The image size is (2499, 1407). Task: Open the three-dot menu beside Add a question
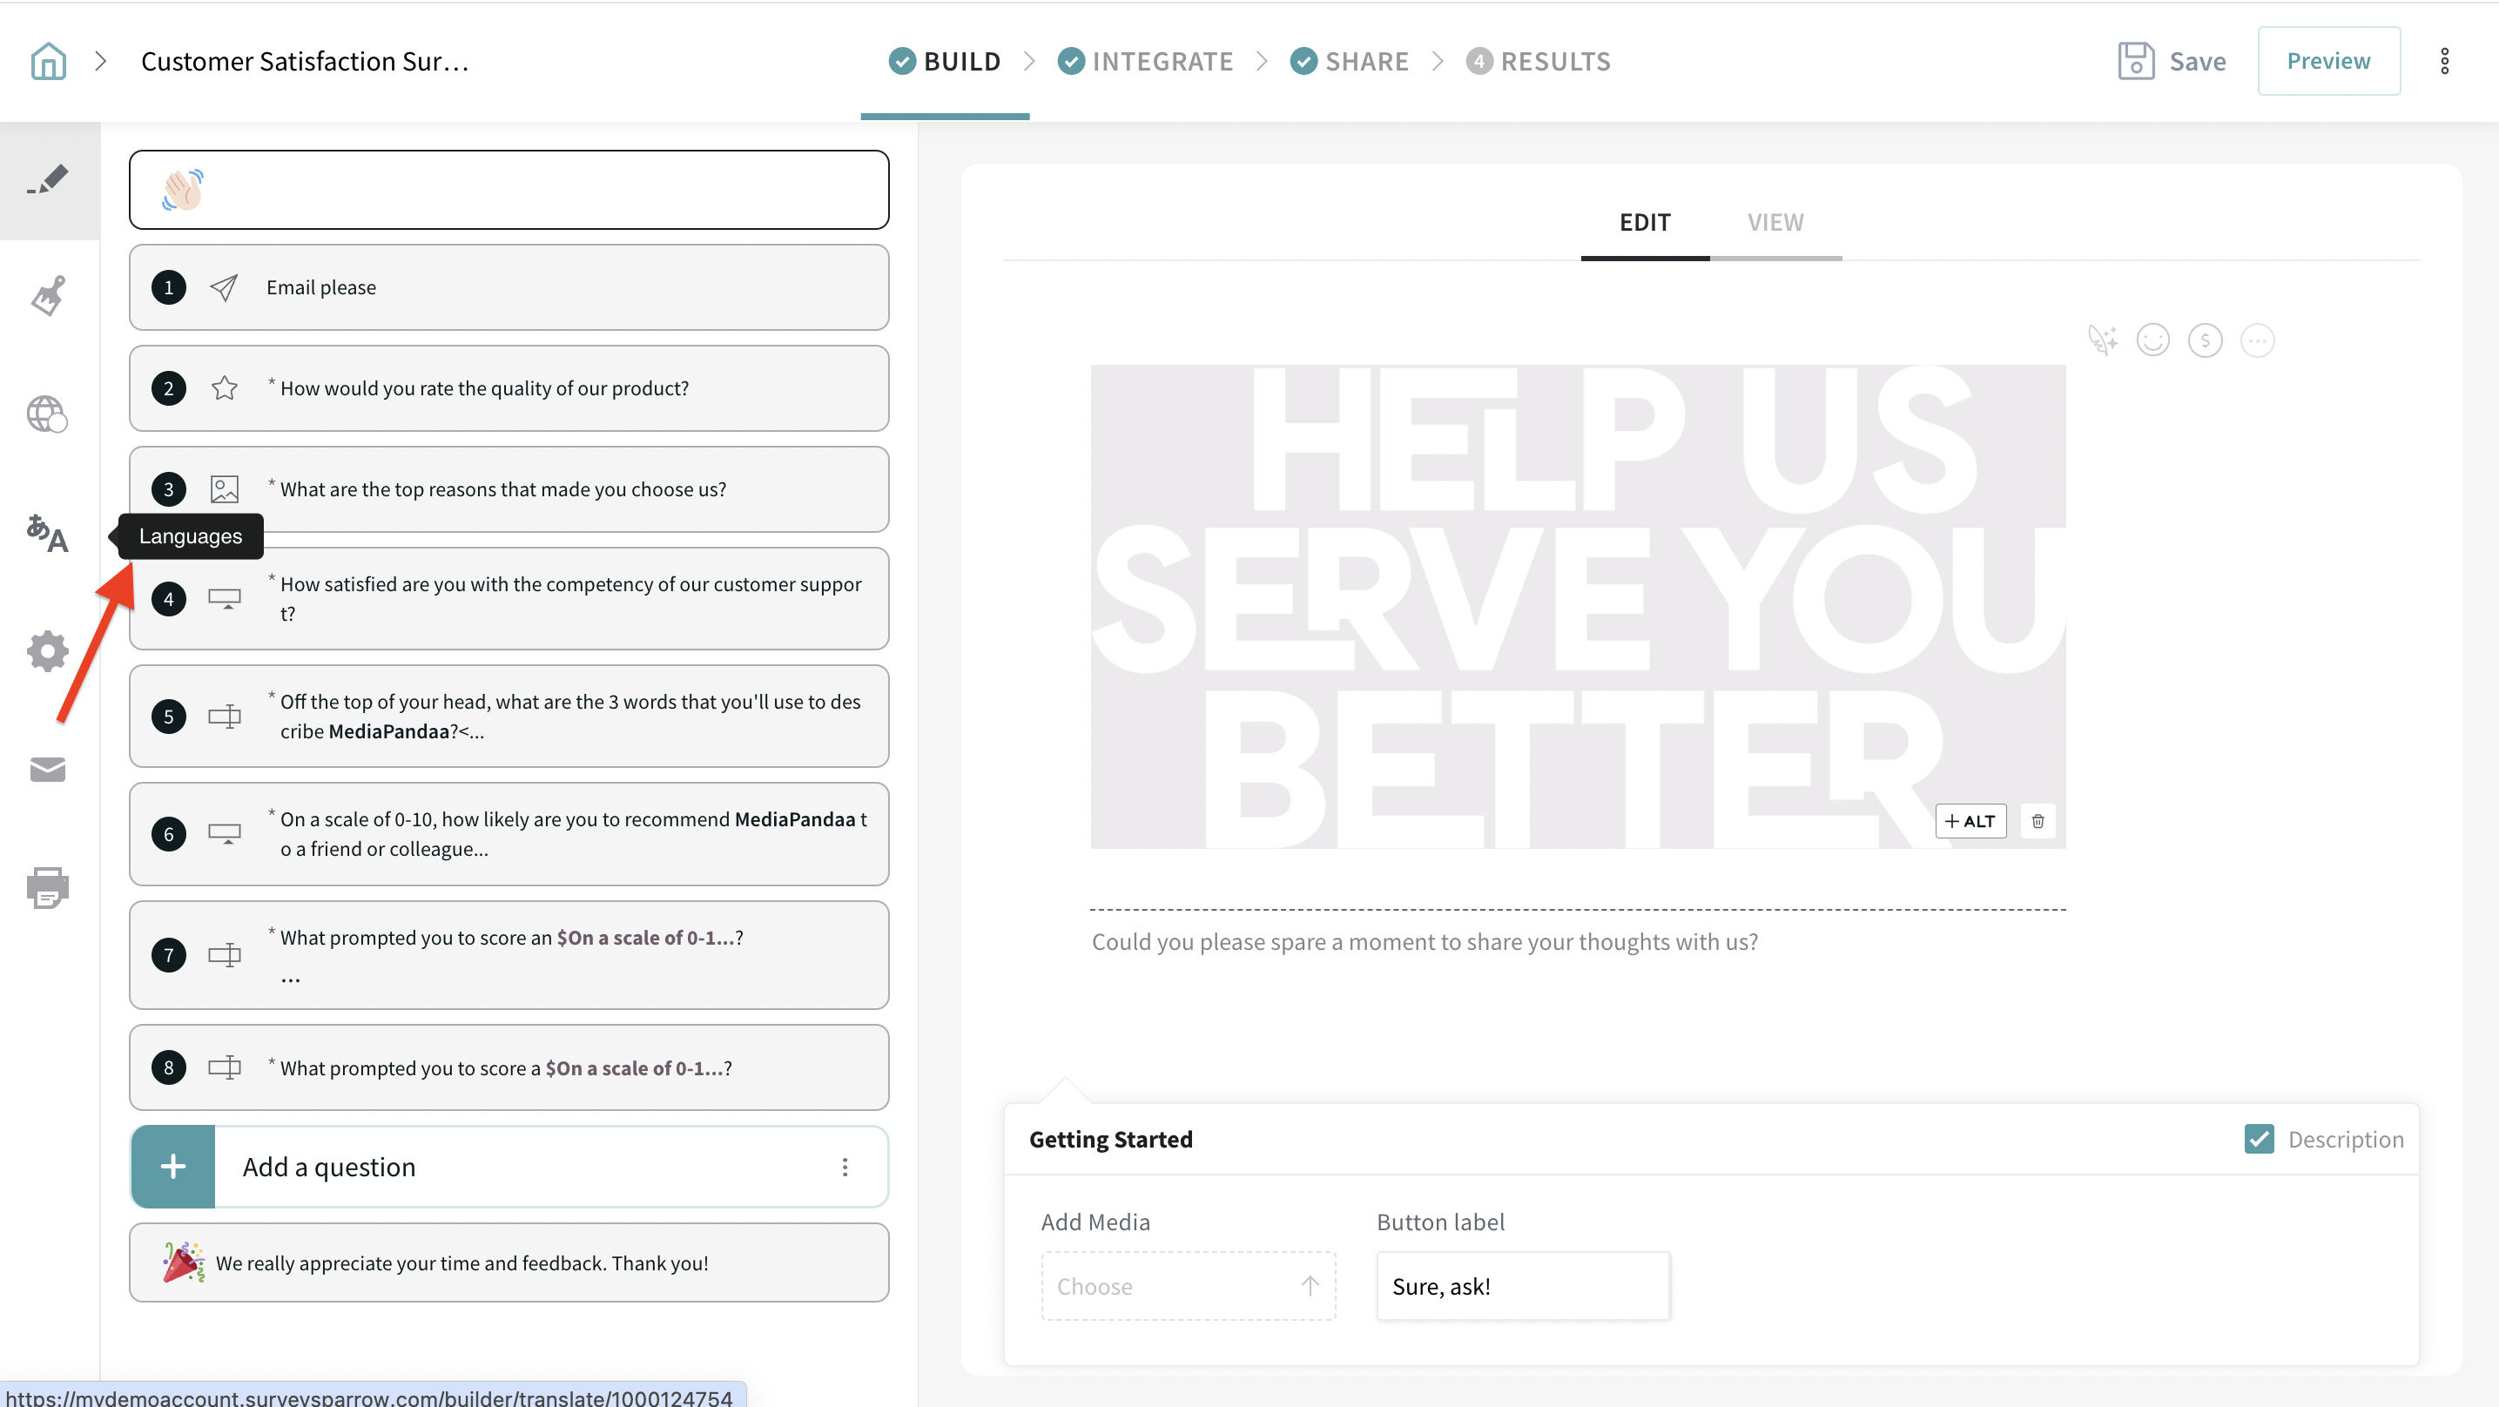pos(845,1167)
